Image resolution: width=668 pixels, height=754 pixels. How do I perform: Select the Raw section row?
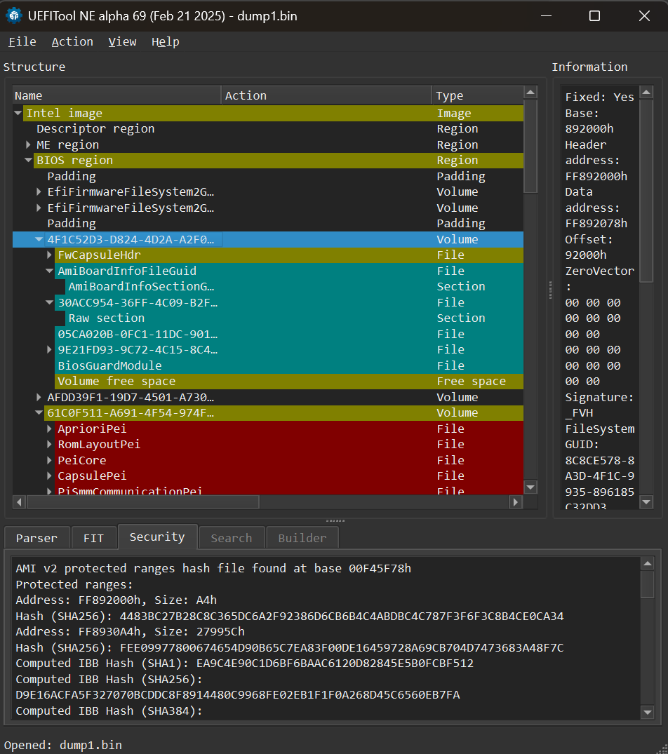[x=268, y=318]
